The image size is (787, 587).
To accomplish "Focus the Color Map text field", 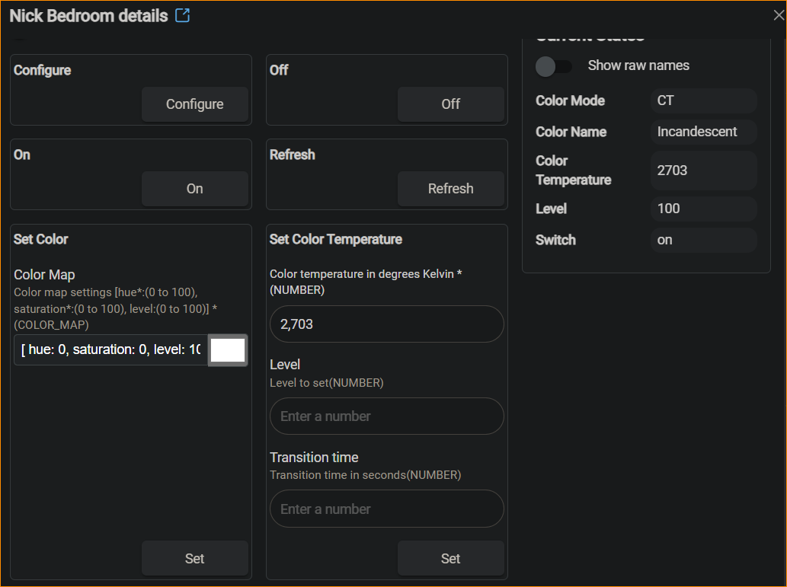I will coord(110,350).
